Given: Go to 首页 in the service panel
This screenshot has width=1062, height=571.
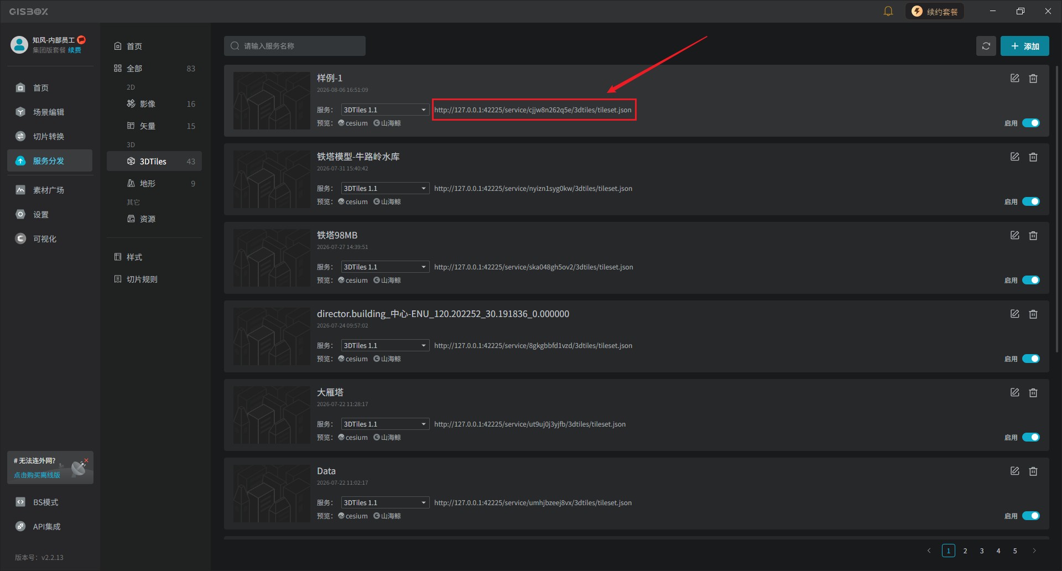Looking at the screenshot, I should [x=154, y=46].
